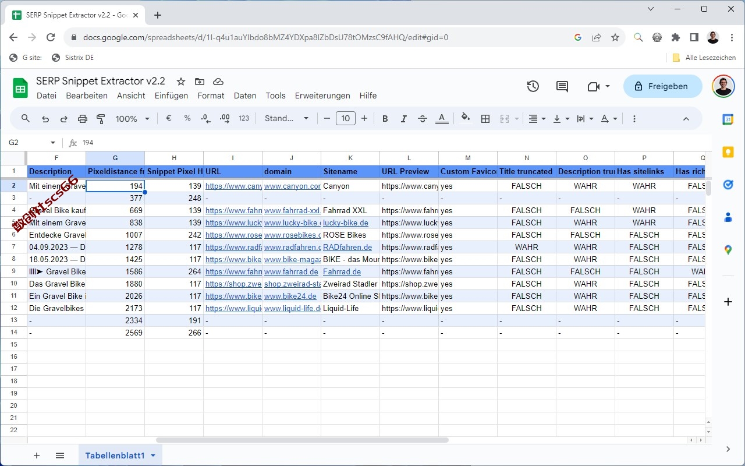Open Google Keep side panel

728,152
